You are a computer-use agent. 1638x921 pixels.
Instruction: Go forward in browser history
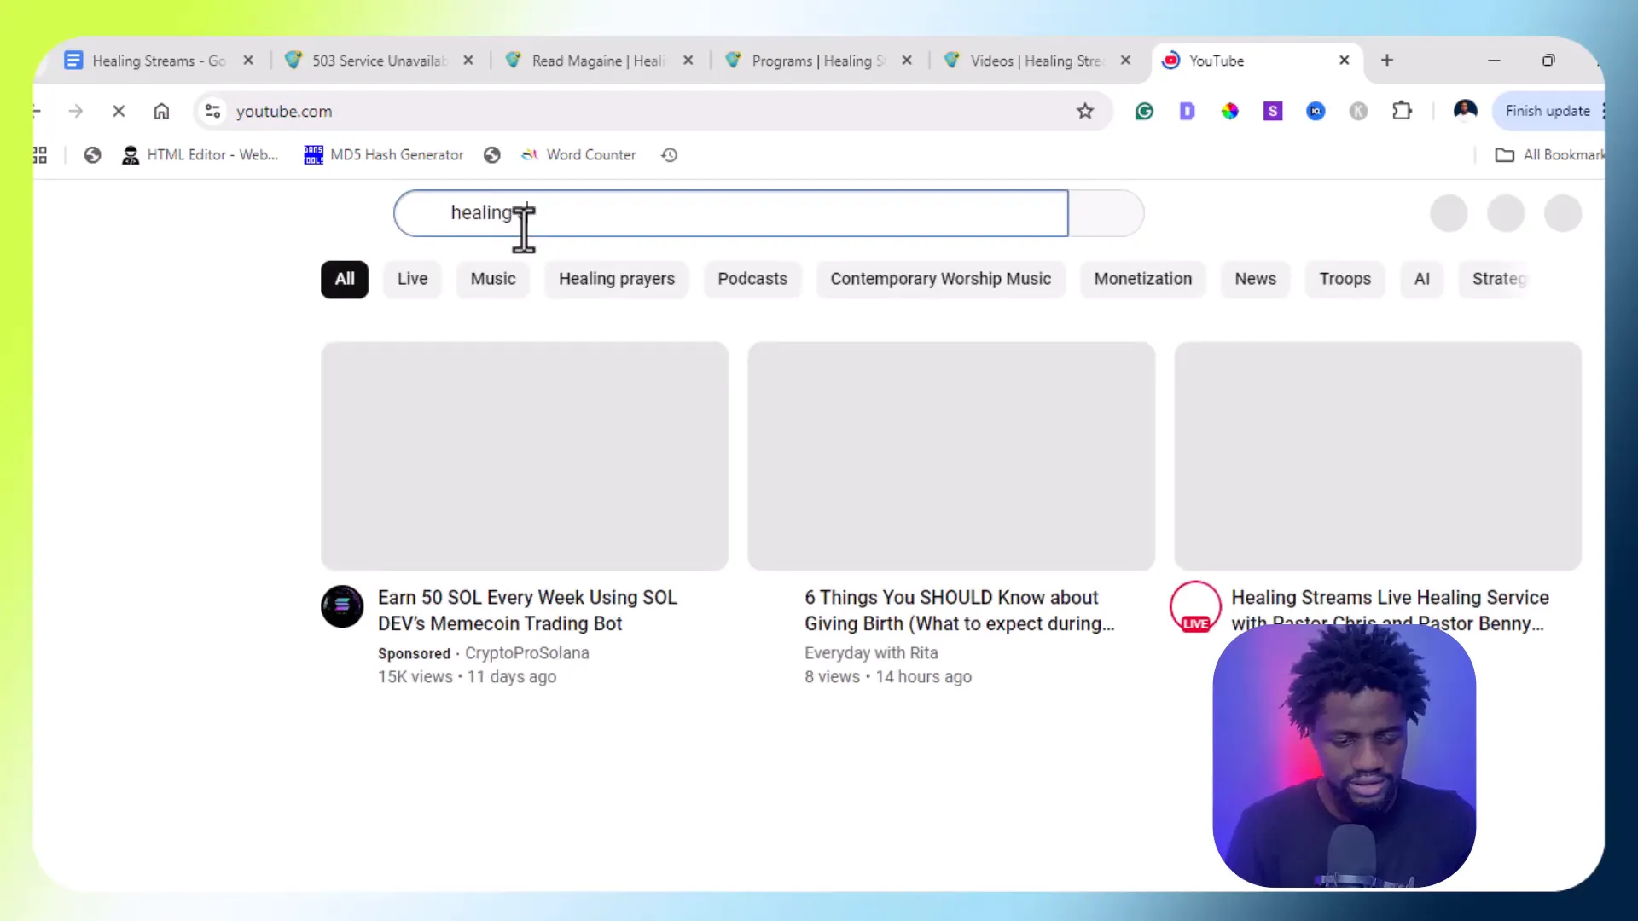[76, 111]
